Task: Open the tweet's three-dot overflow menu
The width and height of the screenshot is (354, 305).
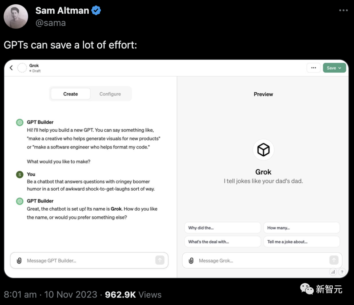Action: pos(343,10)
